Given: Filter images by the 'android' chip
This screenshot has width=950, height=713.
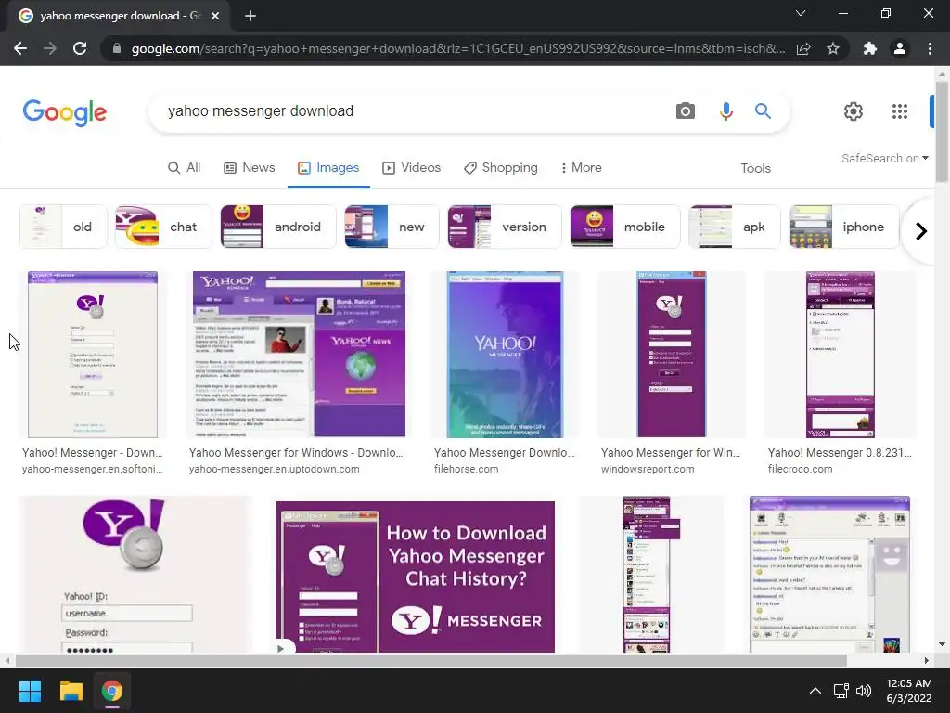Looking at the screenshot, I should click(278, 227).
